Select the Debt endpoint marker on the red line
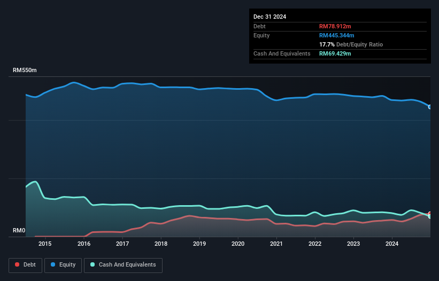This screenshot has height=281, width=439. coord(430,214)
